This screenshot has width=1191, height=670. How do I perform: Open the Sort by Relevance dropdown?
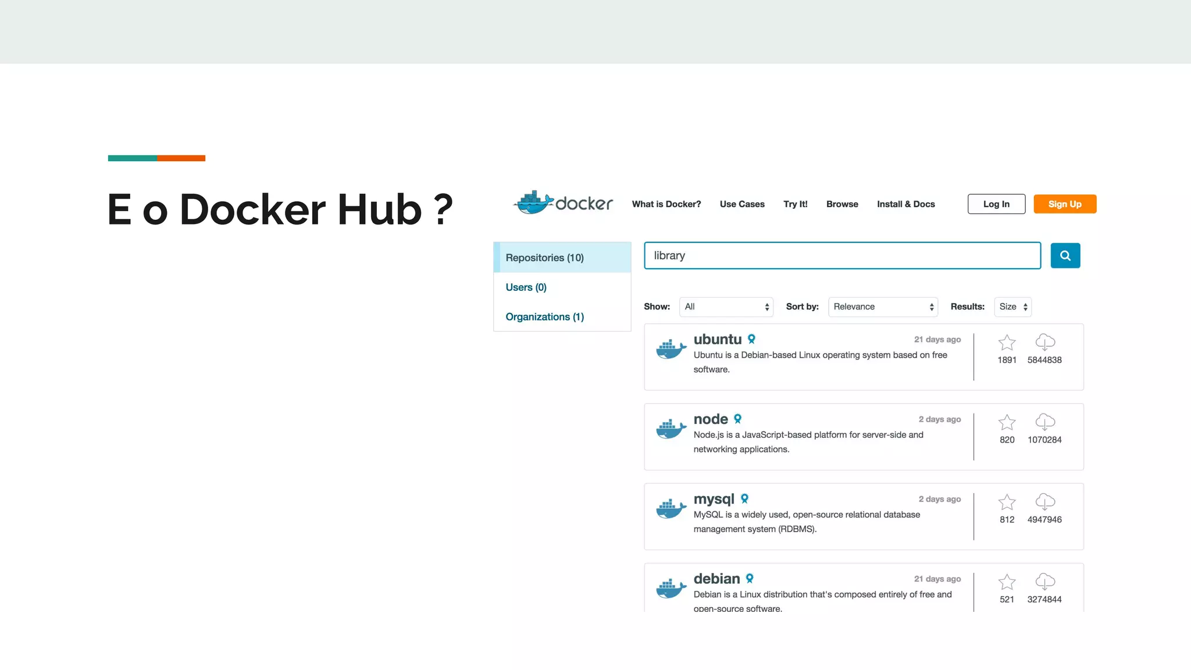pyautogui.click(x=883, y=307)
